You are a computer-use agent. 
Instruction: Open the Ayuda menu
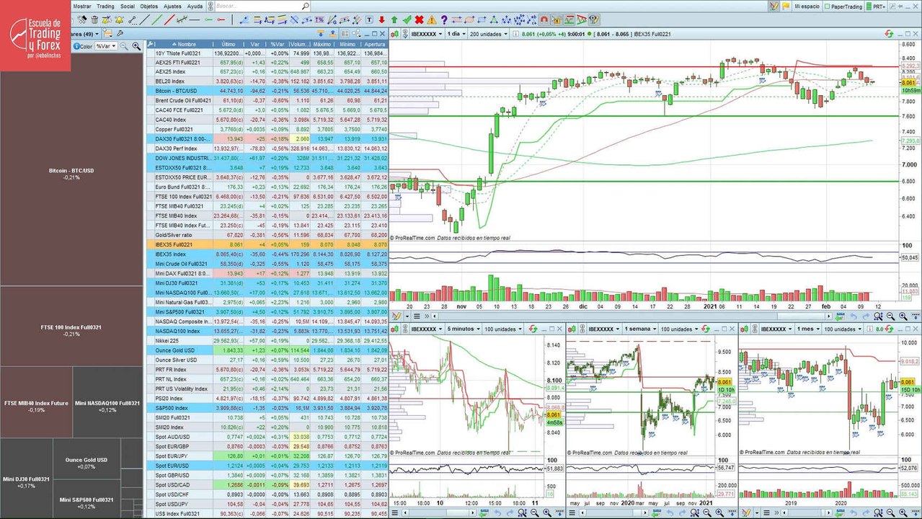pos(195,6)
